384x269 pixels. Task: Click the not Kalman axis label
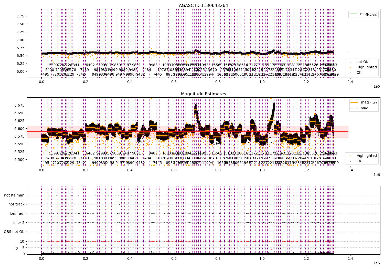point(14,195)
